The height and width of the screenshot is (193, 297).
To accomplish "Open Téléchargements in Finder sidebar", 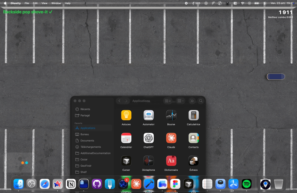I will tap(93, 147).
